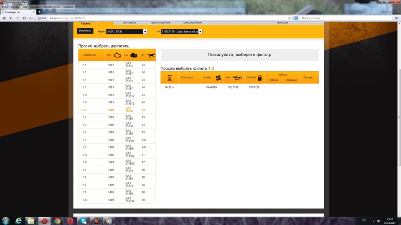401x225 pixels.
Task: Select engine row ВАЗ 21093
Action: click(117, 185)
